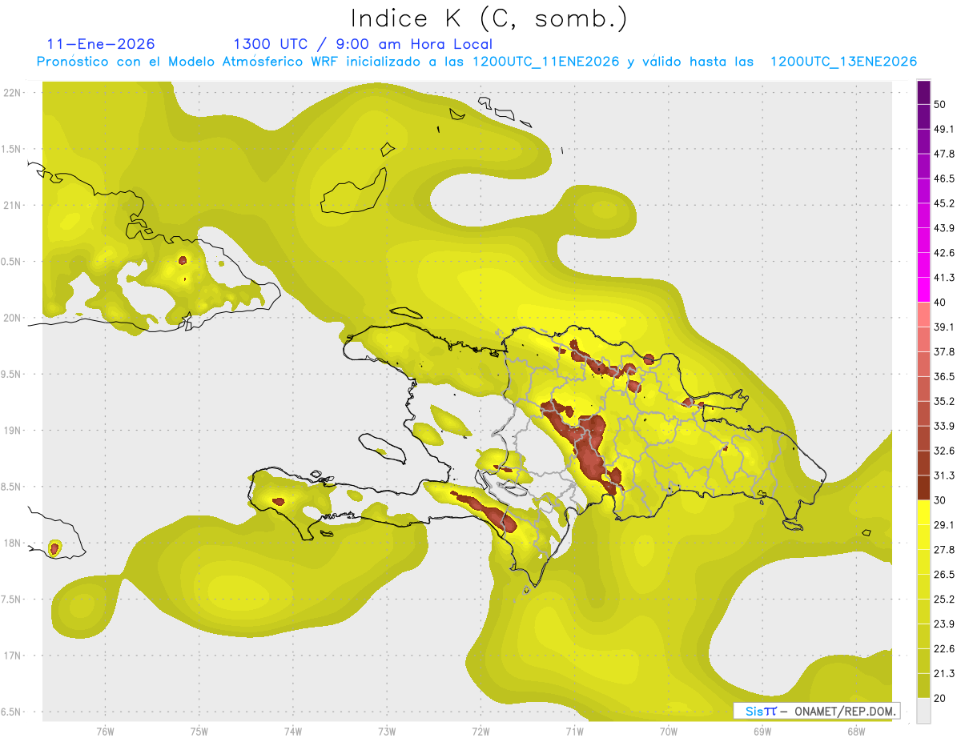Click the "21.3" value on the color scale
The height and width of the screenshot is (742, 961).
click(944, 673)
